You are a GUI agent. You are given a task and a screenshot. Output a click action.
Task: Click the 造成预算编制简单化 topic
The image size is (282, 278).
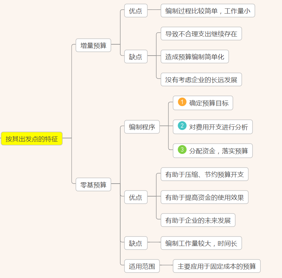195,57
